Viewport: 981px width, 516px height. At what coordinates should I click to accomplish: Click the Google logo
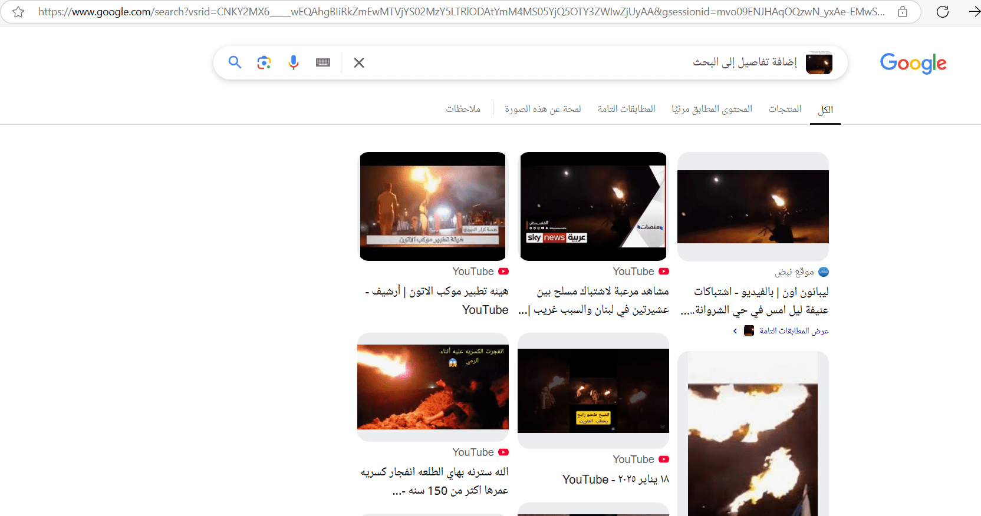913,63
